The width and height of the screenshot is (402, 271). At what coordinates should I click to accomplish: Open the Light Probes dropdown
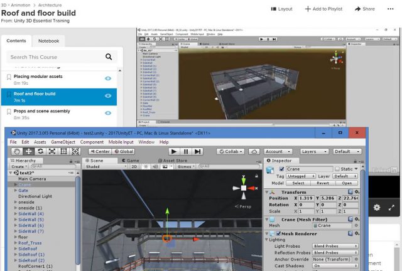click(x=335, y=246)
